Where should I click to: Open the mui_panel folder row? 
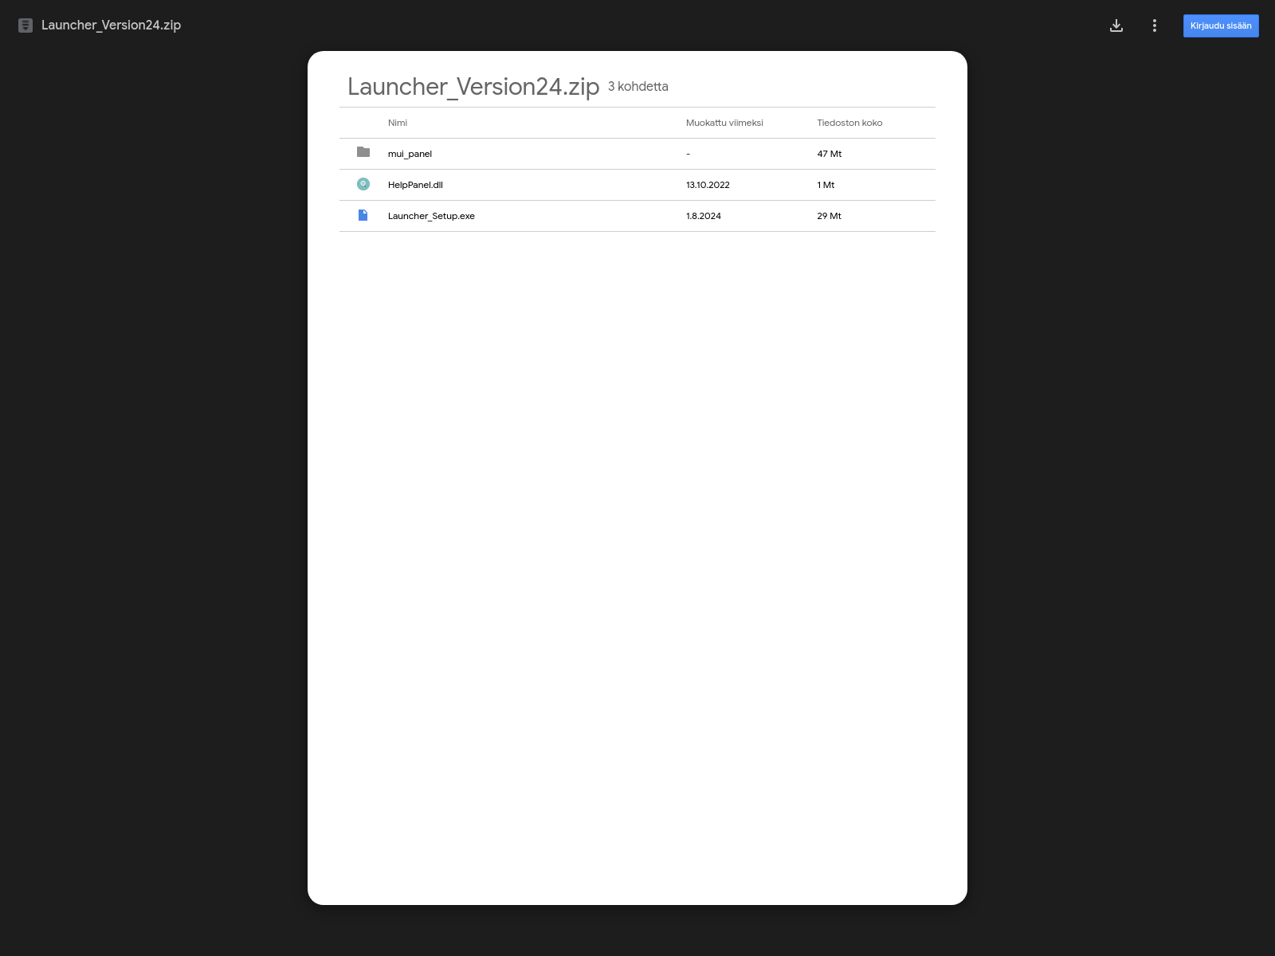tap(637, 154)
